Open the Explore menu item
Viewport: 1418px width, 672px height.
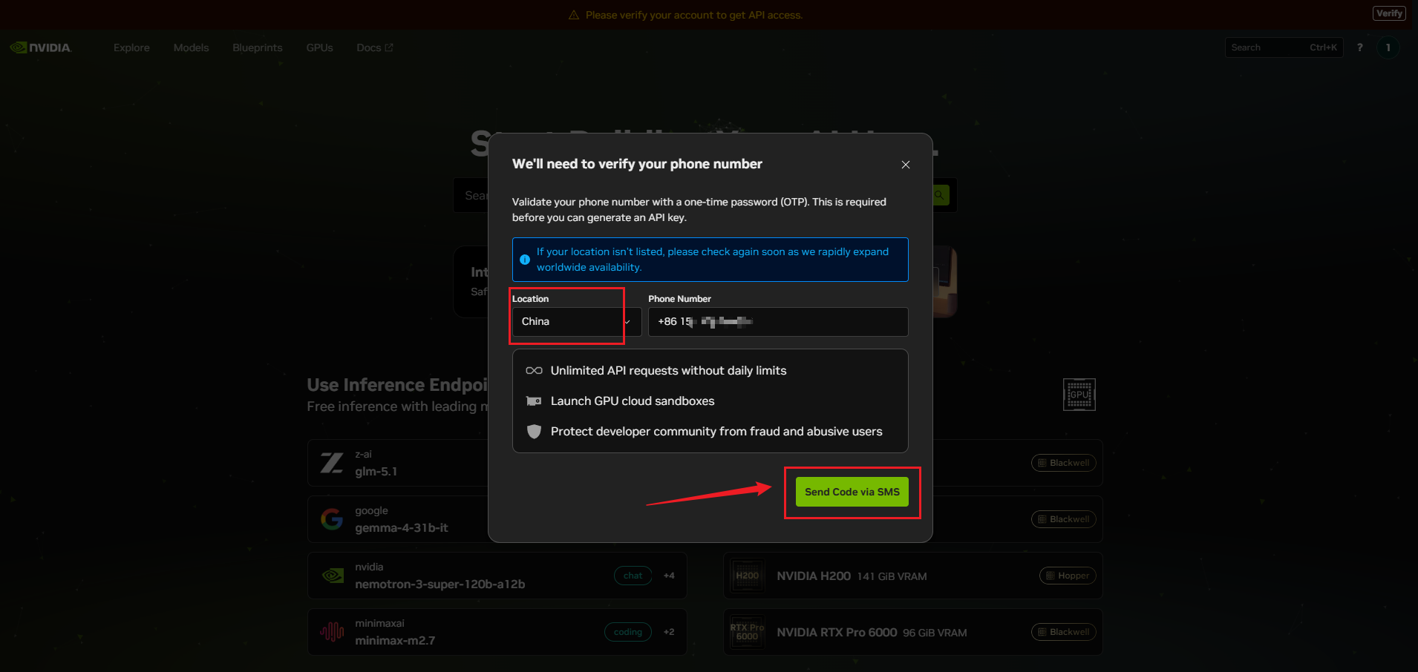(x=131, y=47)
